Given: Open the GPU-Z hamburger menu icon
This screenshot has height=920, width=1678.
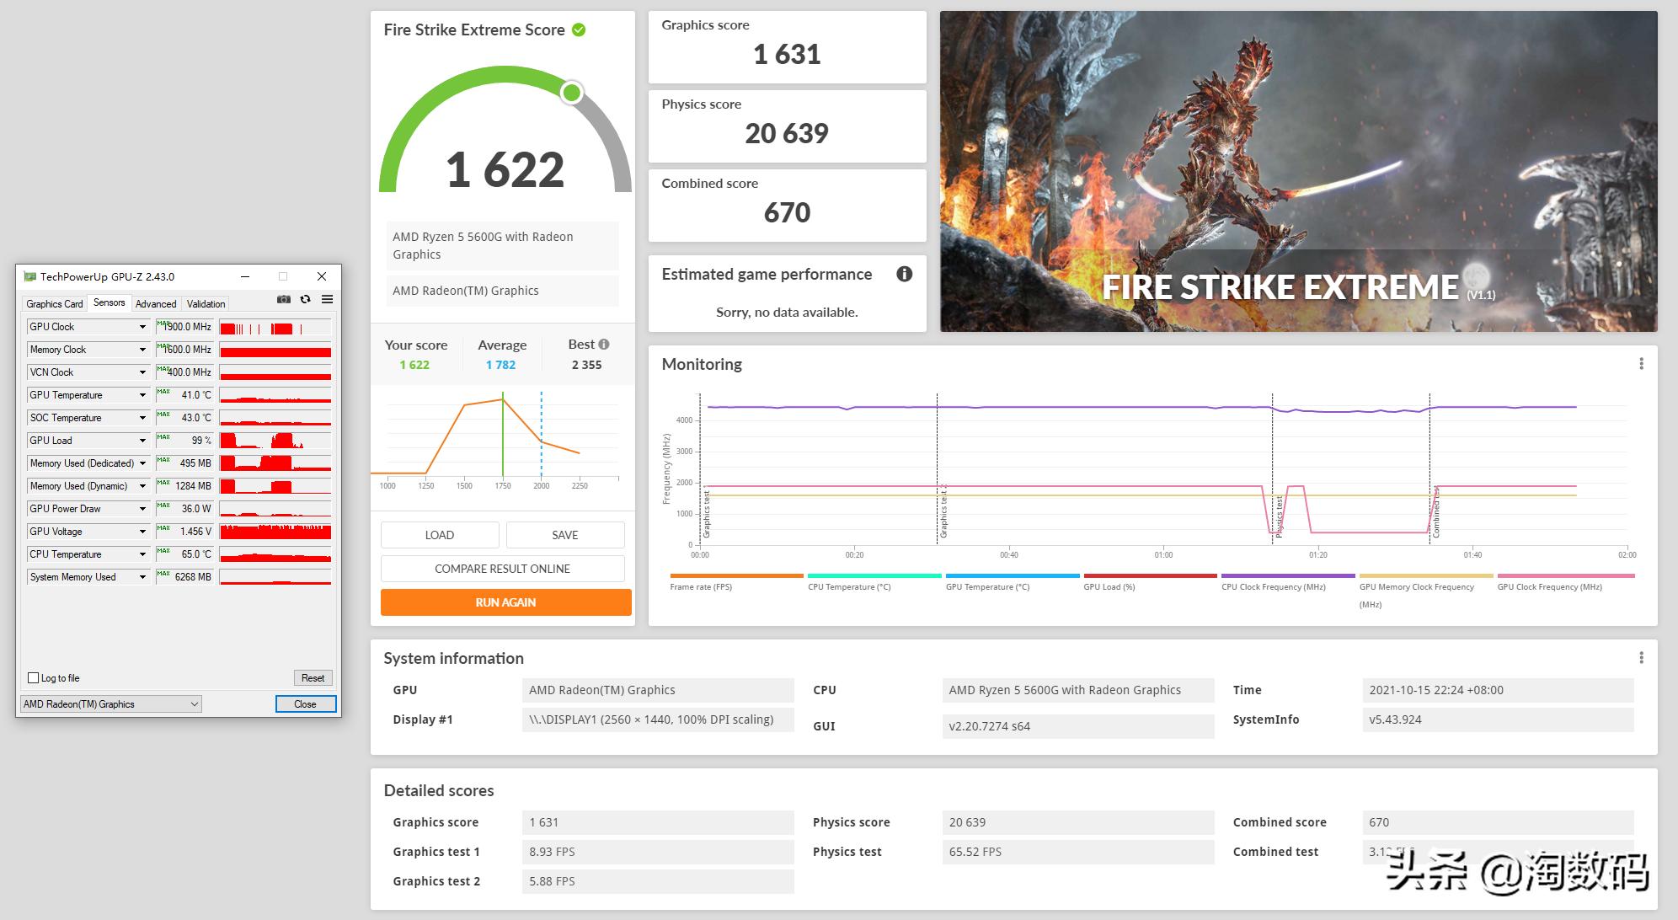Looking at the screenshot, I should pos(328,299).
